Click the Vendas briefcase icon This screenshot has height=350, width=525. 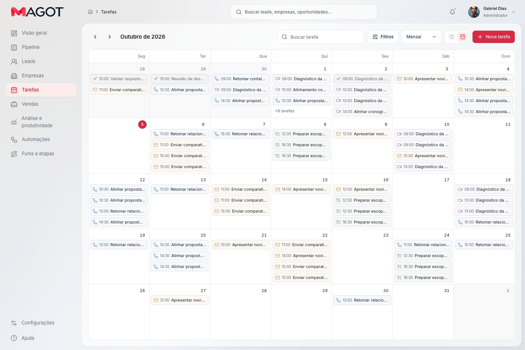pyautogui.click(x=14, y=104)
